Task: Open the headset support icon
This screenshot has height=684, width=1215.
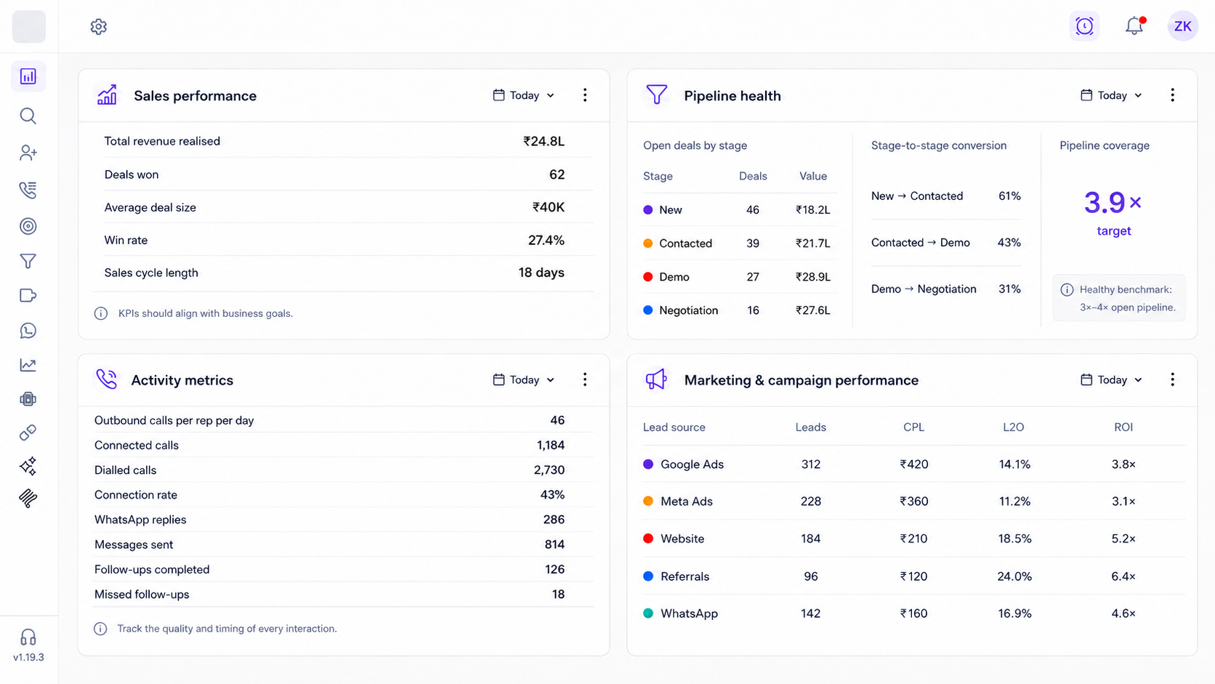Action: 28,637
